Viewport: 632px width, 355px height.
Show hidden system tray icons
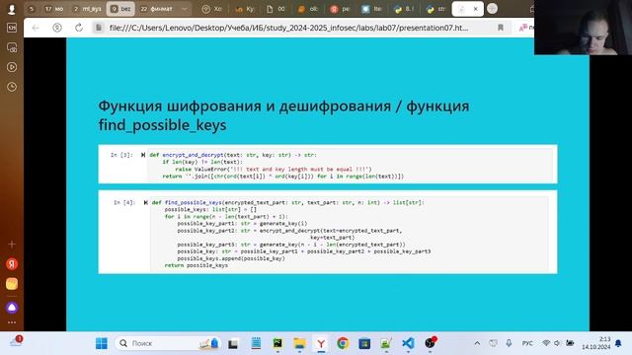477,343
